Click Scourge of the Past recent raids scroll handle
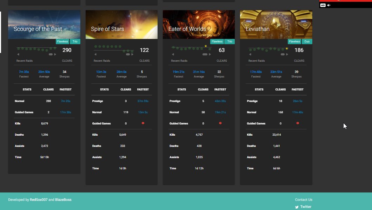Screen dimensions: 372x210 [x=51, y=54]
